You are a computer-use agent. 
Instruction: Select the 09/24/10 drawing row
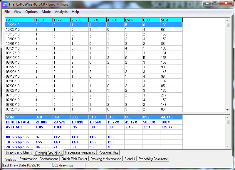point(94,48)
